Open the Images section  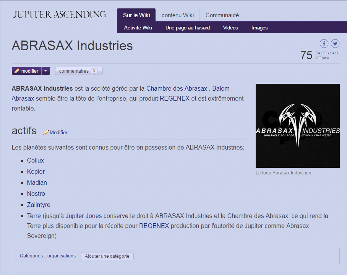259,27
